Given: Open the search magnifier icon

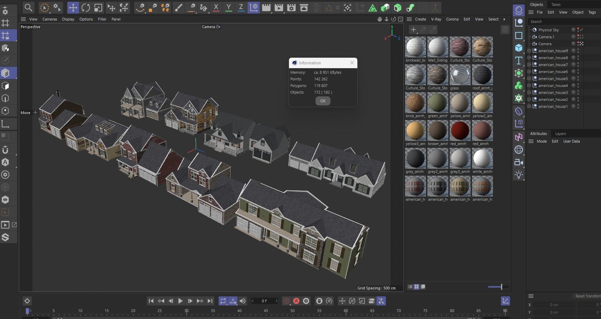Looking at the screenshot, I should pos(28,7).
